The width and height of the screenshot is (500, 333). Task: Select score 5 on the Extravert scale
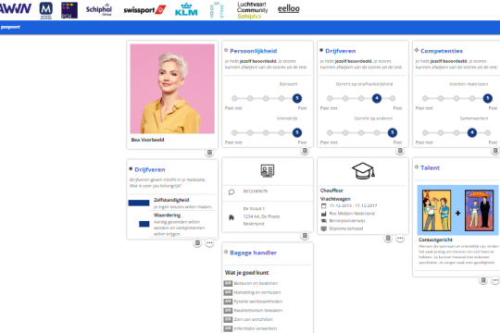[297, 98]
